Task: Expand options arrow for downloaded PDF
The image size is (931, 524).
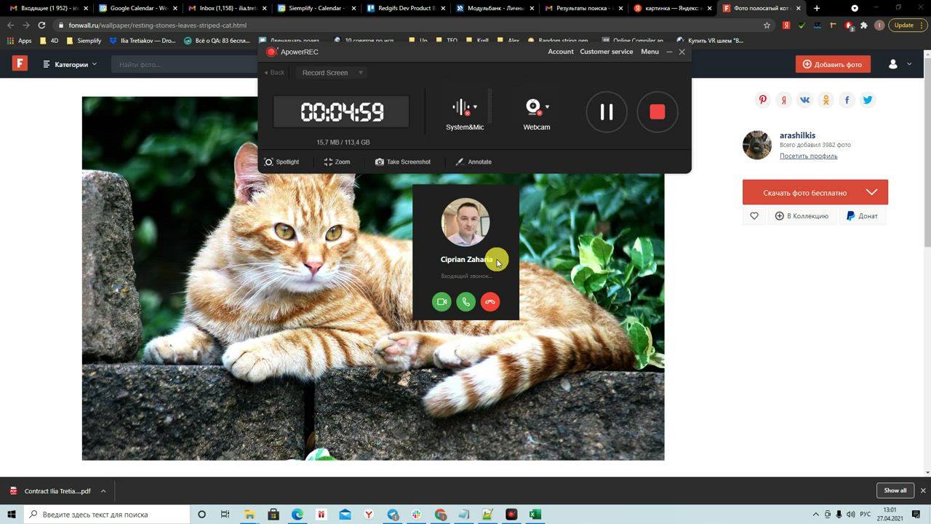Action: (x=103, y=491)
